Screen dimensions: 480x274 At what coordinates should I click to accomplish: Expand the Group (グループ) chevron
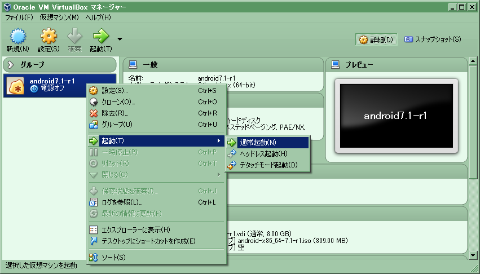(11, 65)
